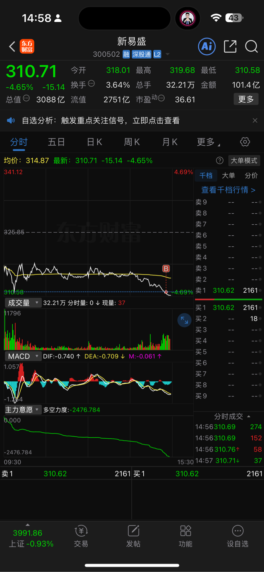Open the Ai assistant icon
The width and height of the screenshot is (264, 572).
pos(207,46)
